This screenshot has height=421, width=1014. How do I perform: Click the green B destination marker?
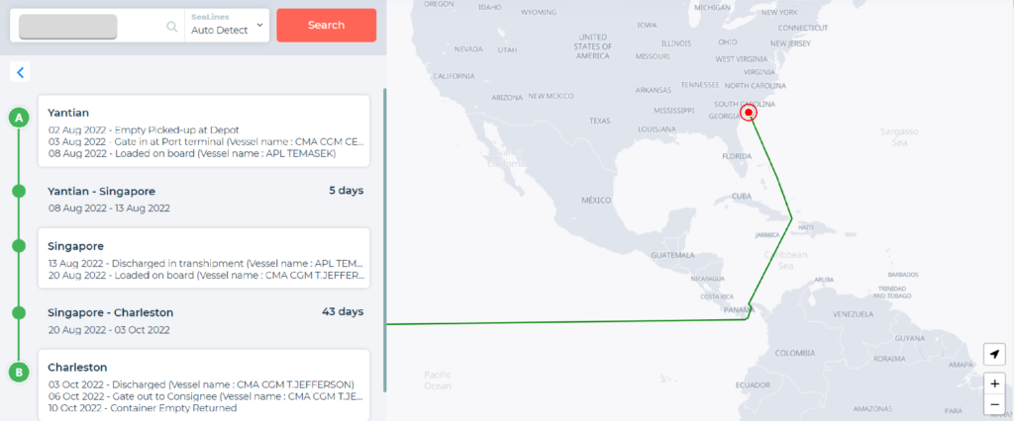(18, 373)
